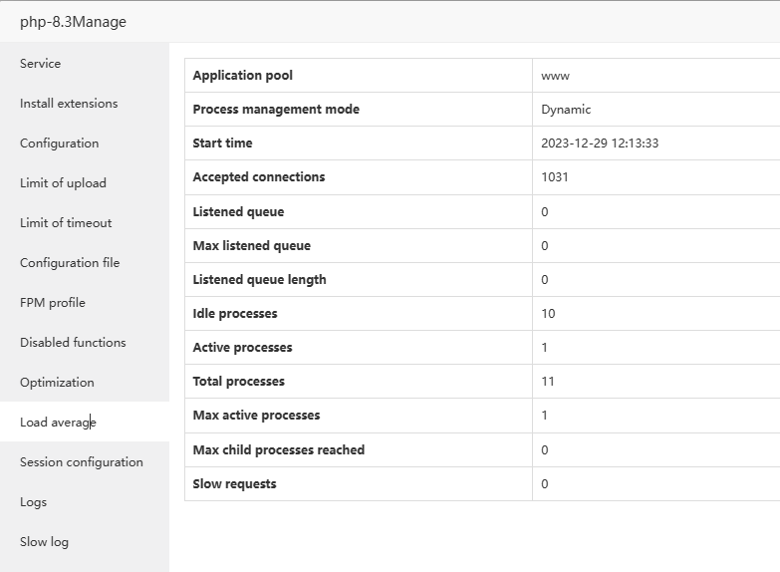The height and width of the screenshot is (572, 780).
Task: Click the Total processes value 11
Action: [x=548, y=382]
